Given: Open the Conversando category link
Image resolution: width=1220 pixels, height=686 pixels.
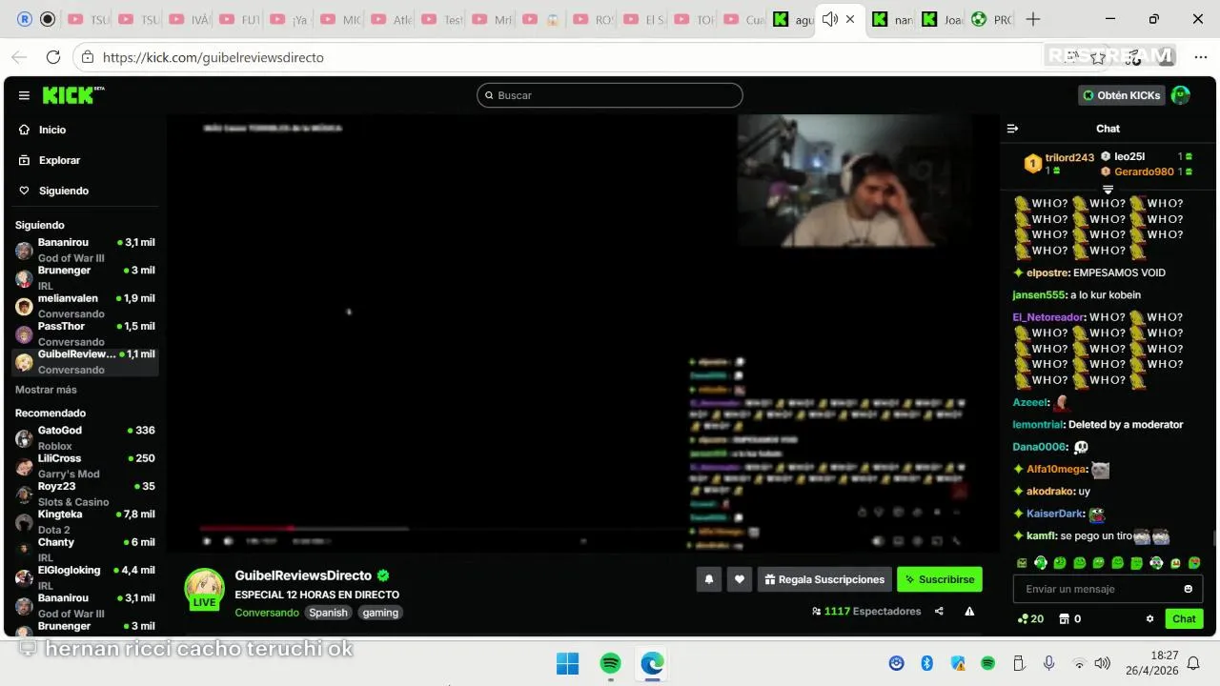Looking at the screenshot, I should 267,613.
